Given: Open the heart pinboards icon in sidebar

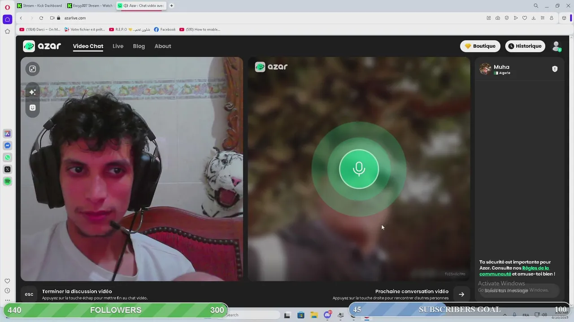Looking at the screenshot, I should click(x=7, y=281).
